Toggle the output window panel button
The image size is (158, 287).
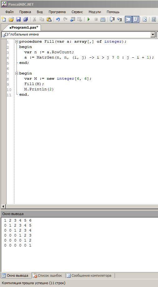click(x=128, y=19)
